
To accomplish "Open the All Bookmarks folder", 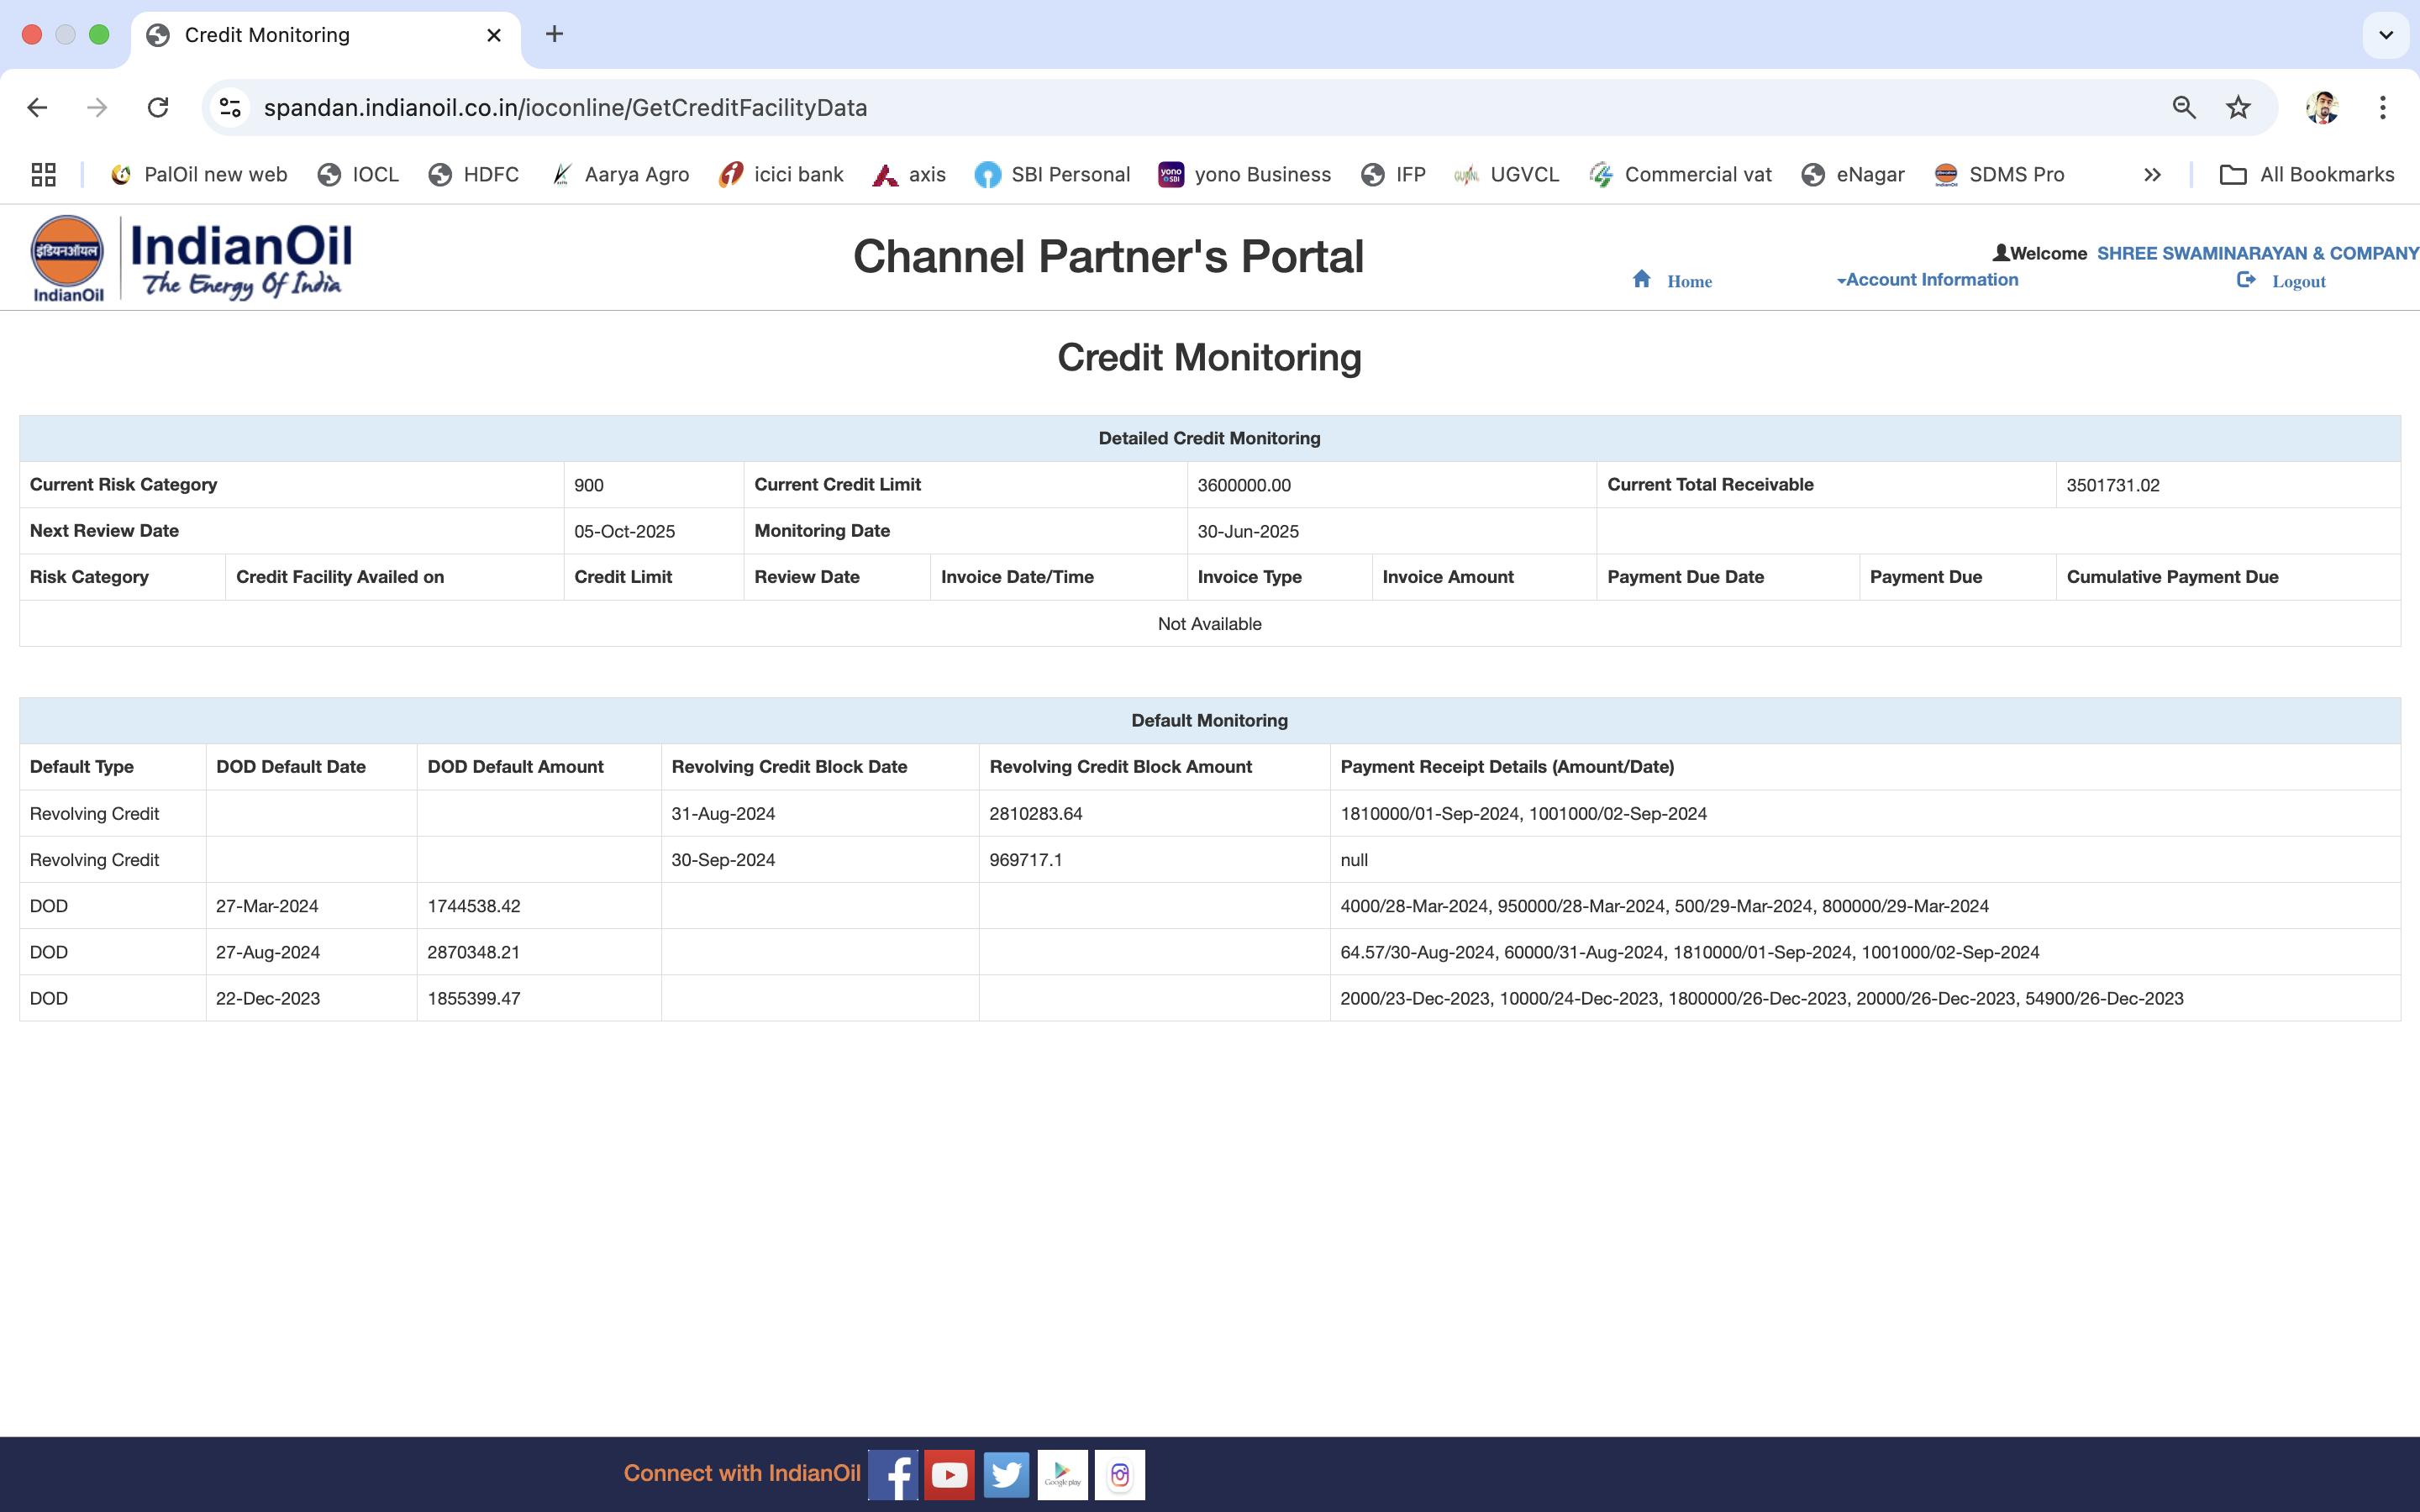I will 2307,175.
